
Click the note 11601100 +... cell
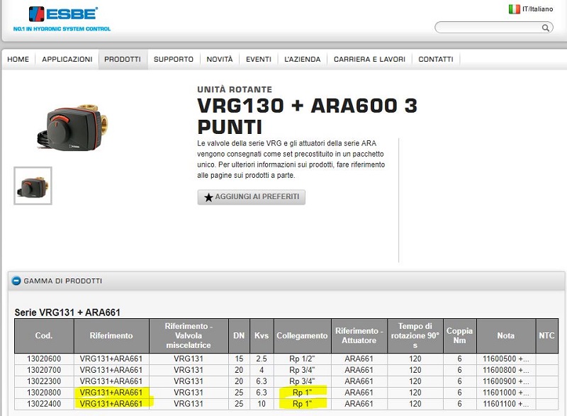(x=506, y=404)
